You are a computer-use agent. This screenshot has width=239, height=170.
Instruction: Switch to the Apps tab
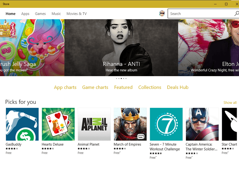click(x=25, y=14)
